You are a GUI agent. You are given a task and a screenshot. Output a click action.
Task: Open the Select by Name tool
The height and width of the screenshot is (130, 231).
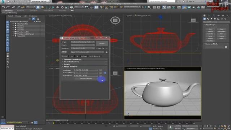point(43,7)
